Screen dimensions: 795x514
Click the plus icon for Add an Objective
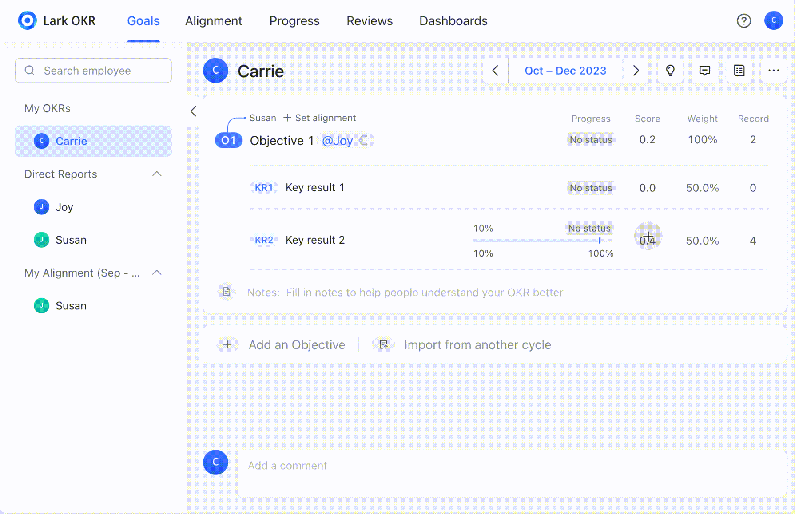[227, 345]
